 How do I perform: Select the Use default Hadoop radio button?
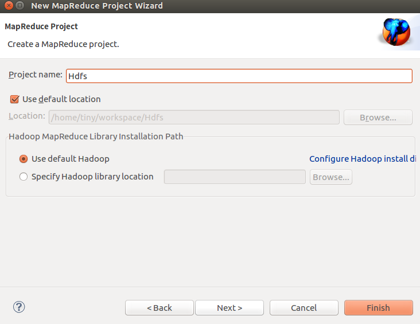[x=24, y=159]
